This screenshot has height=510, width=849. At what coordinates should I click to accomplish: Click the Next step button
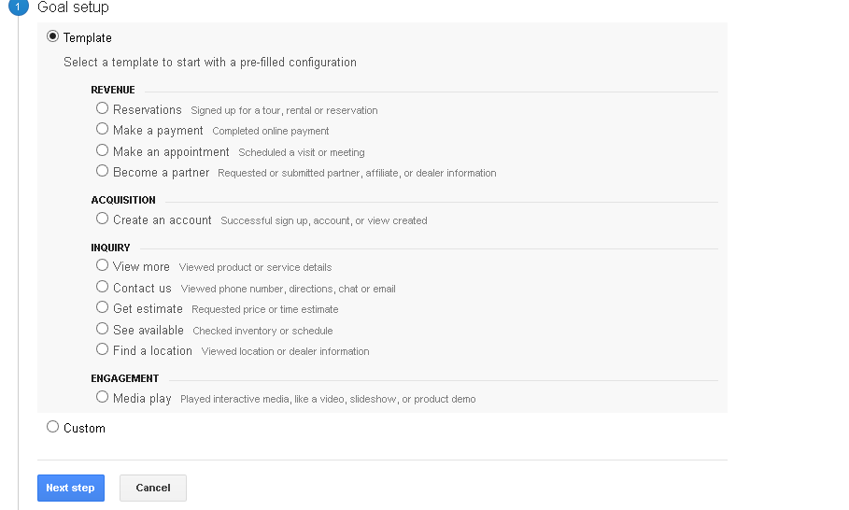coord(71,488)
